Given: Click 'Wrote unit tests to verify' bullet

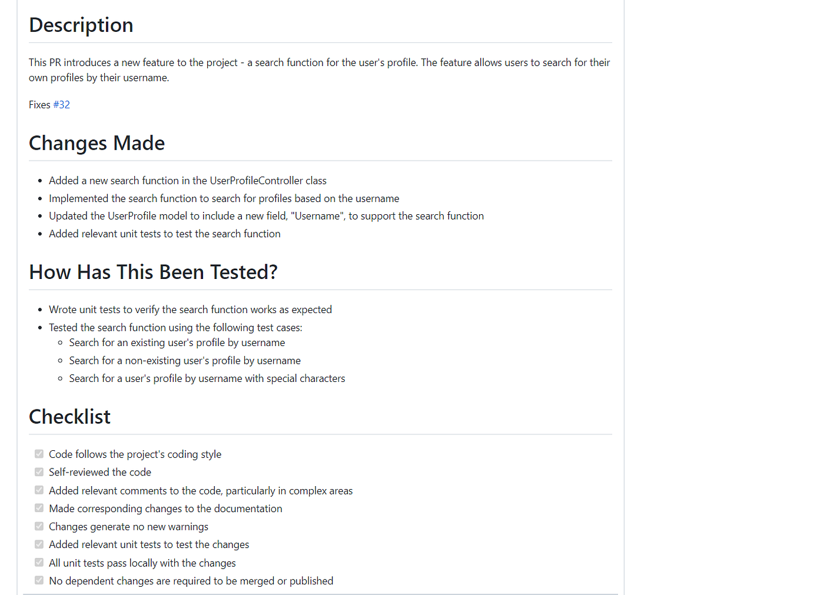Looking at the screenshot, I should [190, 310].
